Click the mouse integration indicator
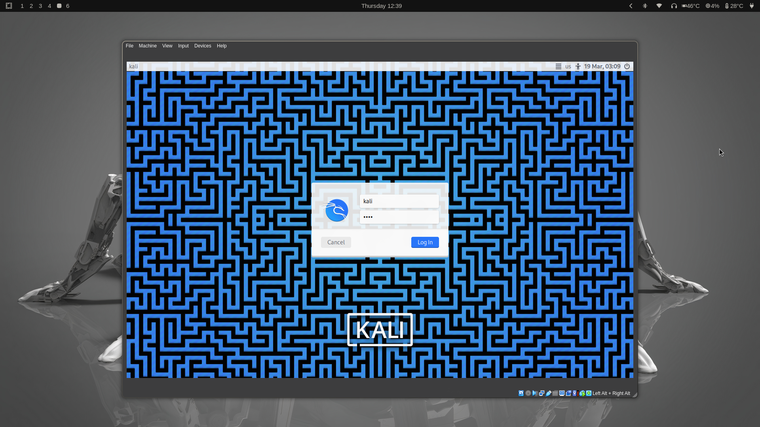 click(582, 393)
